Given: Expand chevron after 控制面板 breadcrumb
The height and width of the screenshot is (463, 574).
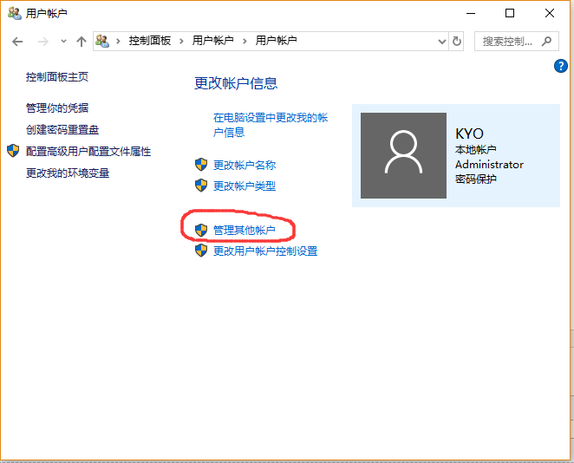Looking at the screenshot, I should click(181, 41).
